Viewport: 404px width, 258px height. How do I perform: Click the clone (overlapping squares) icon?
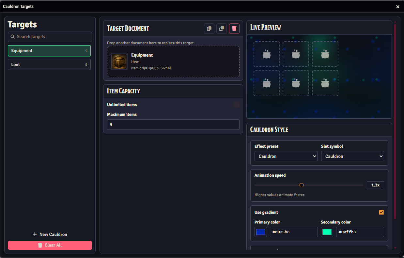222,29
